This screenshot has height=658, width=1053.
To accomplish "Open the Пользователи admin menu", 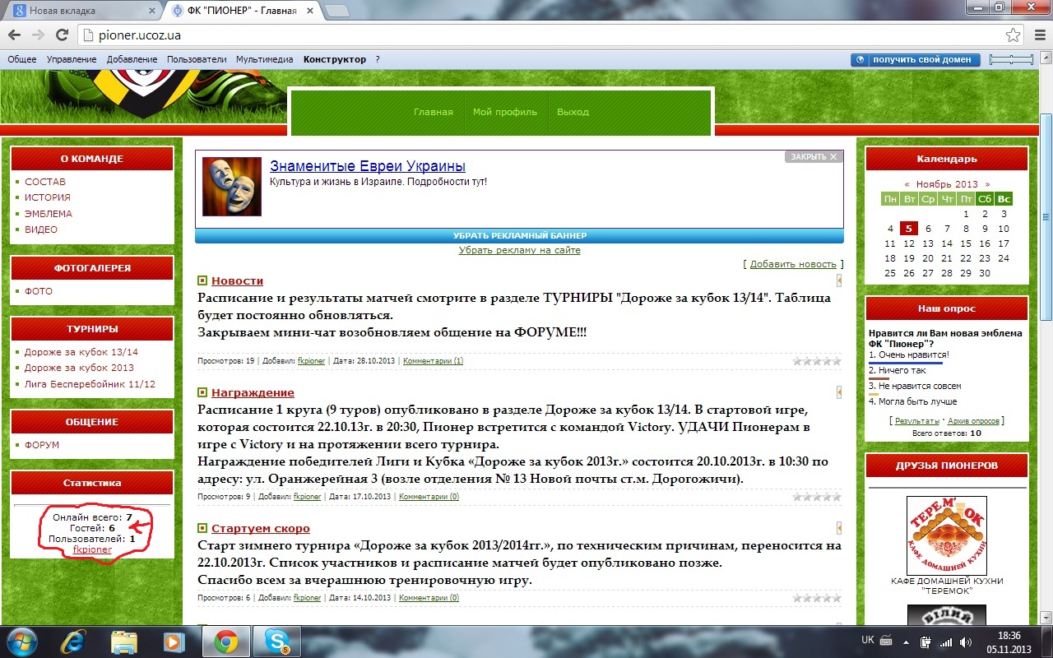I will tap(197, 59).
